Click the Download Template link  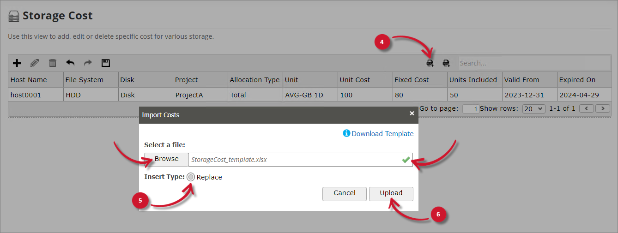click(382, 134)
